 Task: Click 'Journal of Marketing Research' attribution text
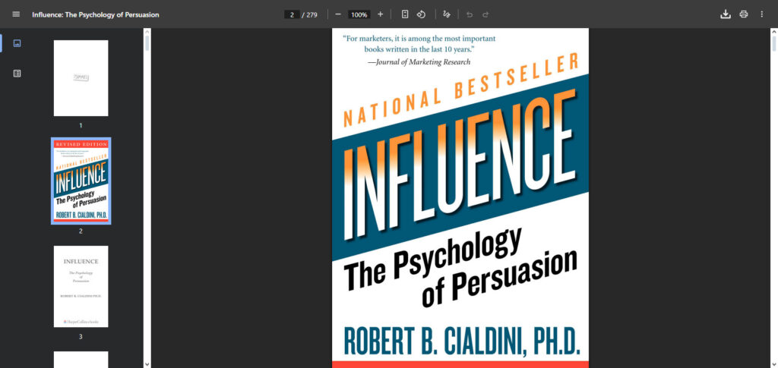[x=422, y=62]
